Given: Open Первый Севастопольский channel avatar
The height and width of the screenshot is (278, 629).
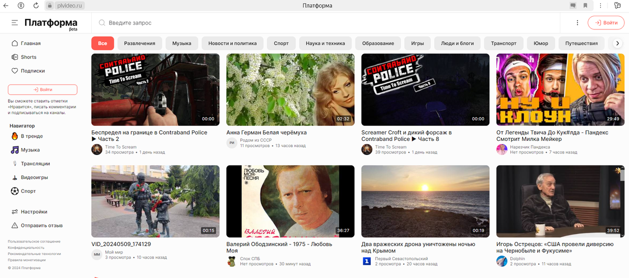Looking at the screenshot, I should pyautogui.click(x=367, y=261).
